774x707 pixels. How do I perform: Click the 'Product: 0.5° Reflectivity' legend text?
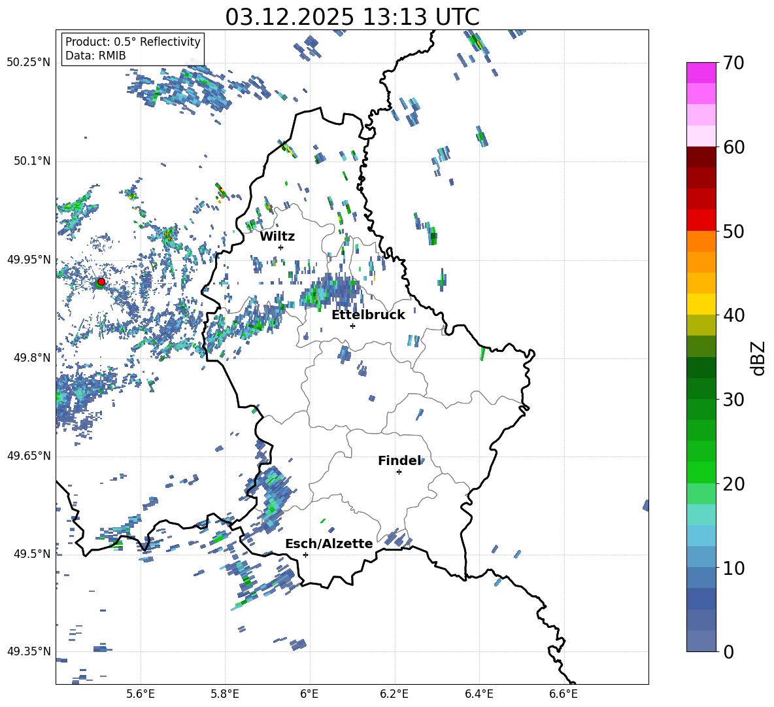(133, 41)
